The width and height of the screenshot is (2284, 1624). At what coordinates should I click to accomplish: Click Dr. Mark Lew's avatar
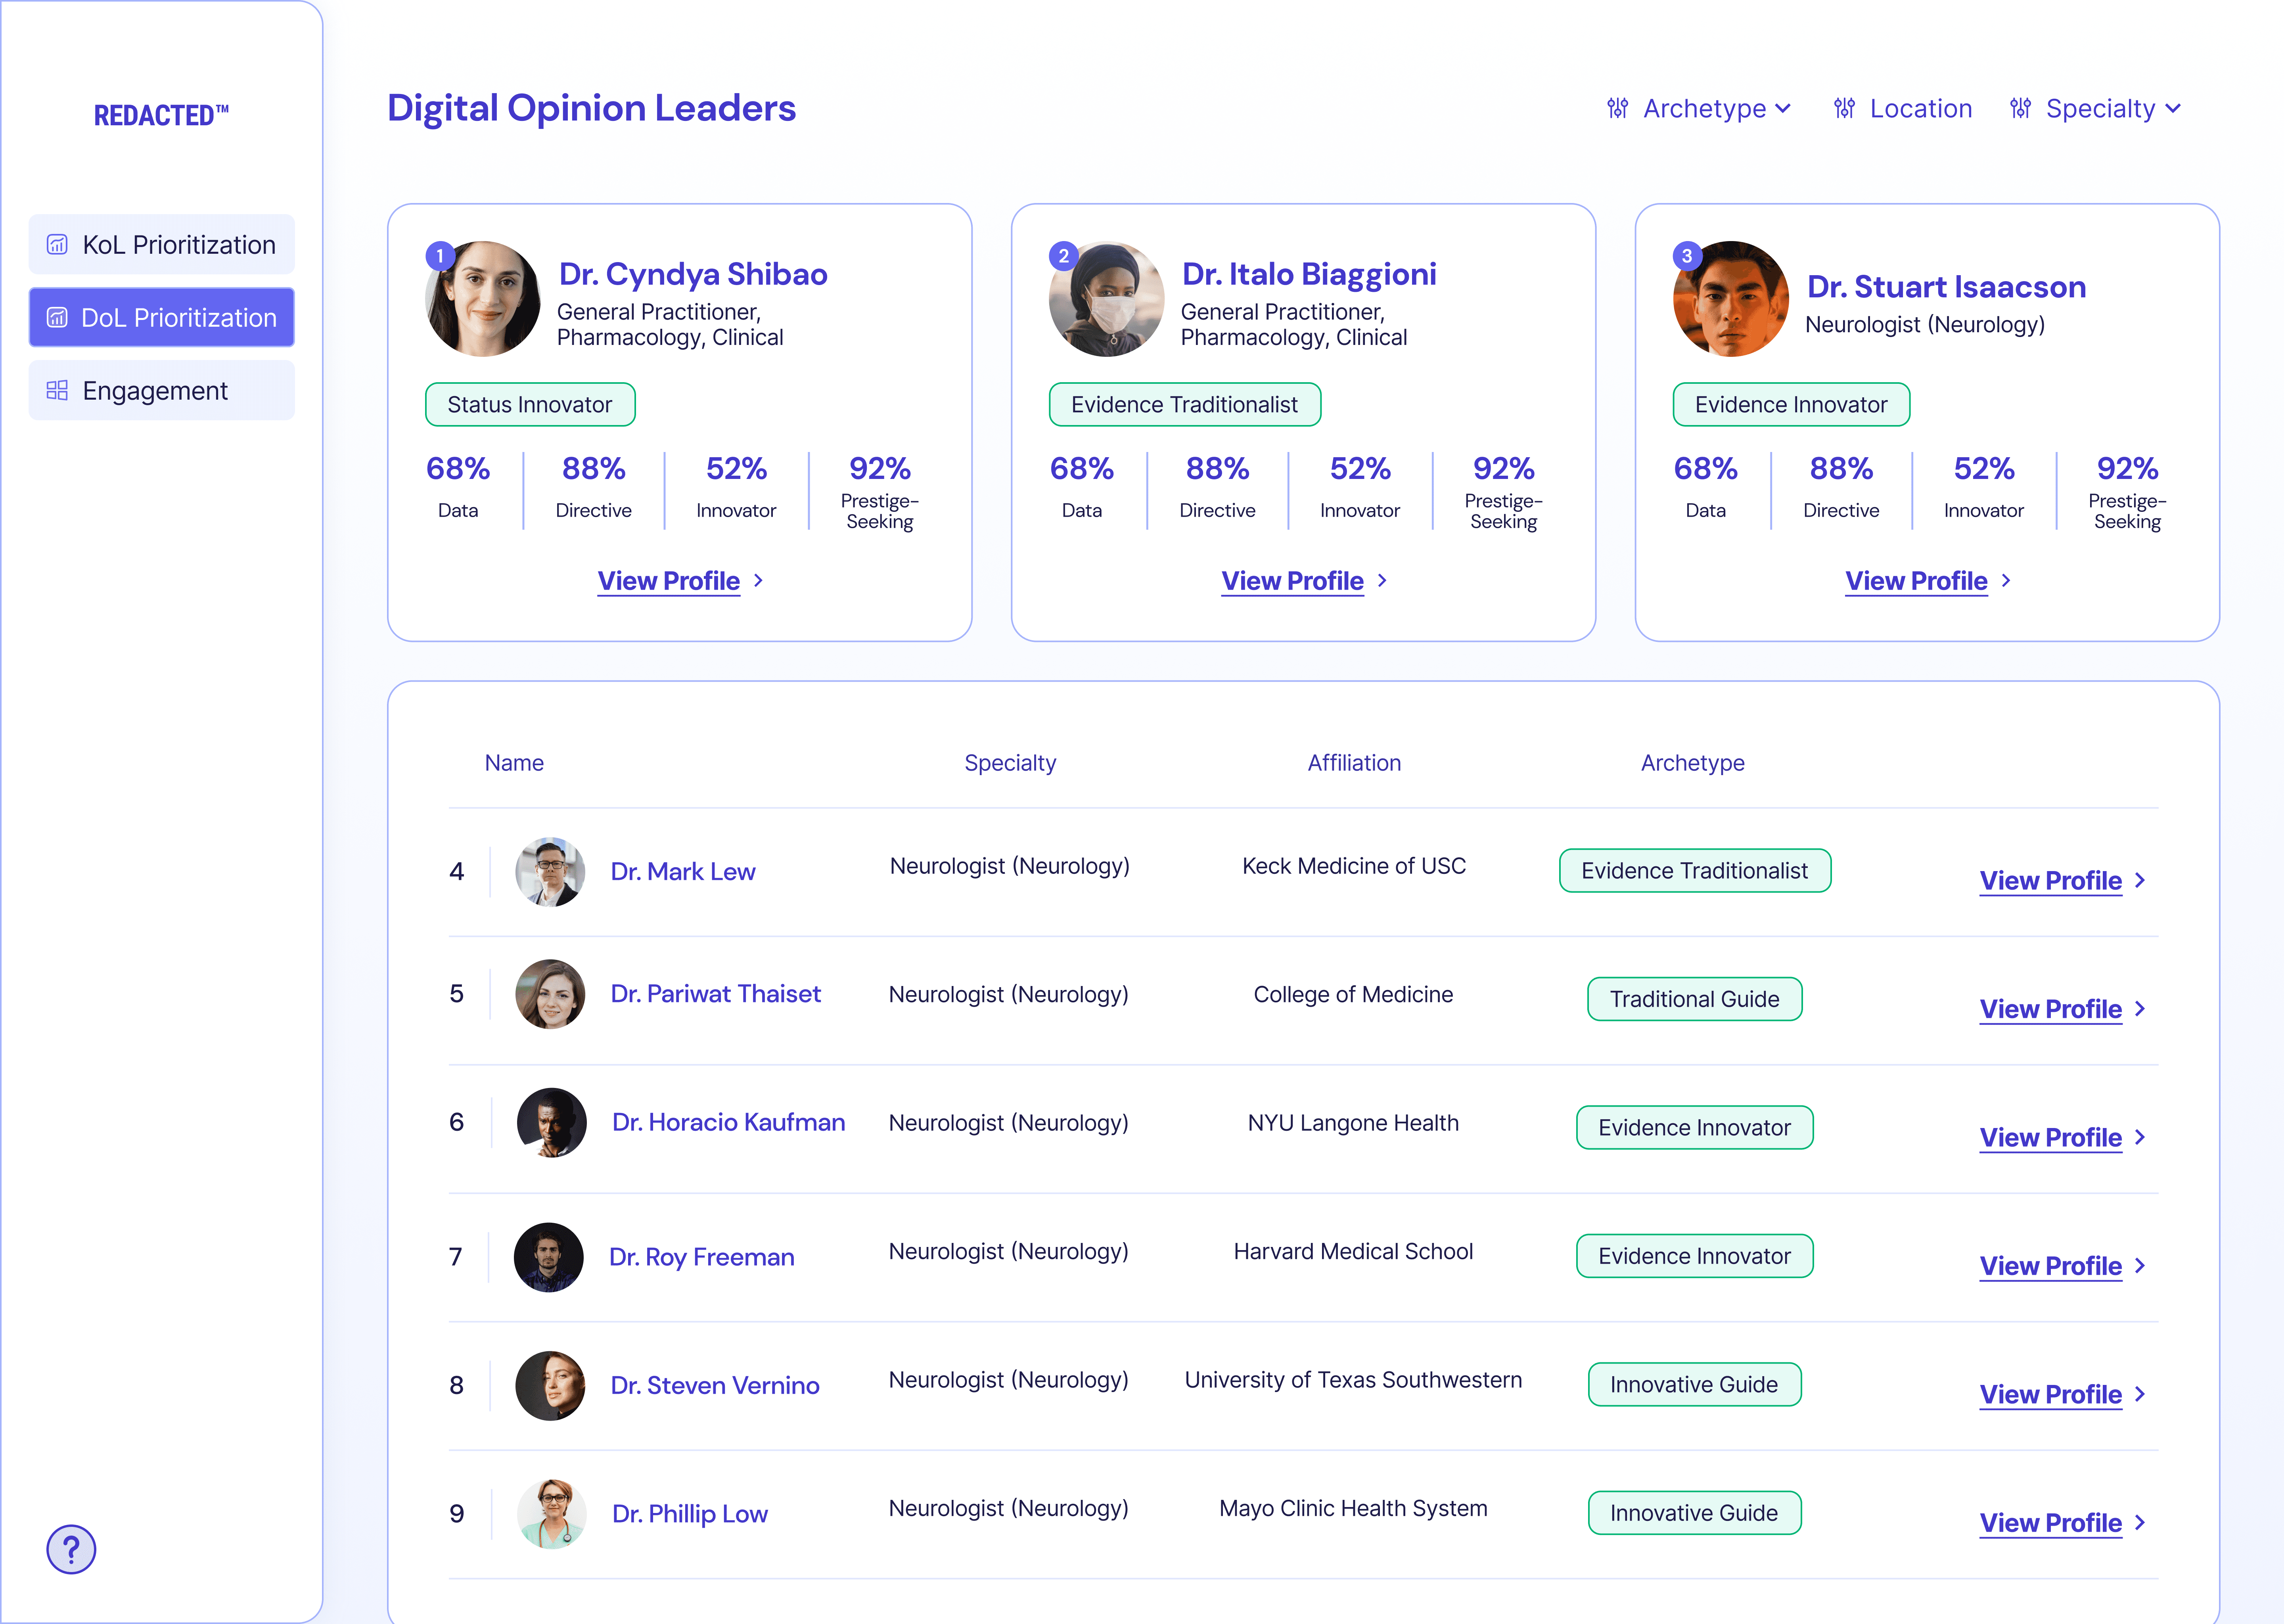coord(550,872)
